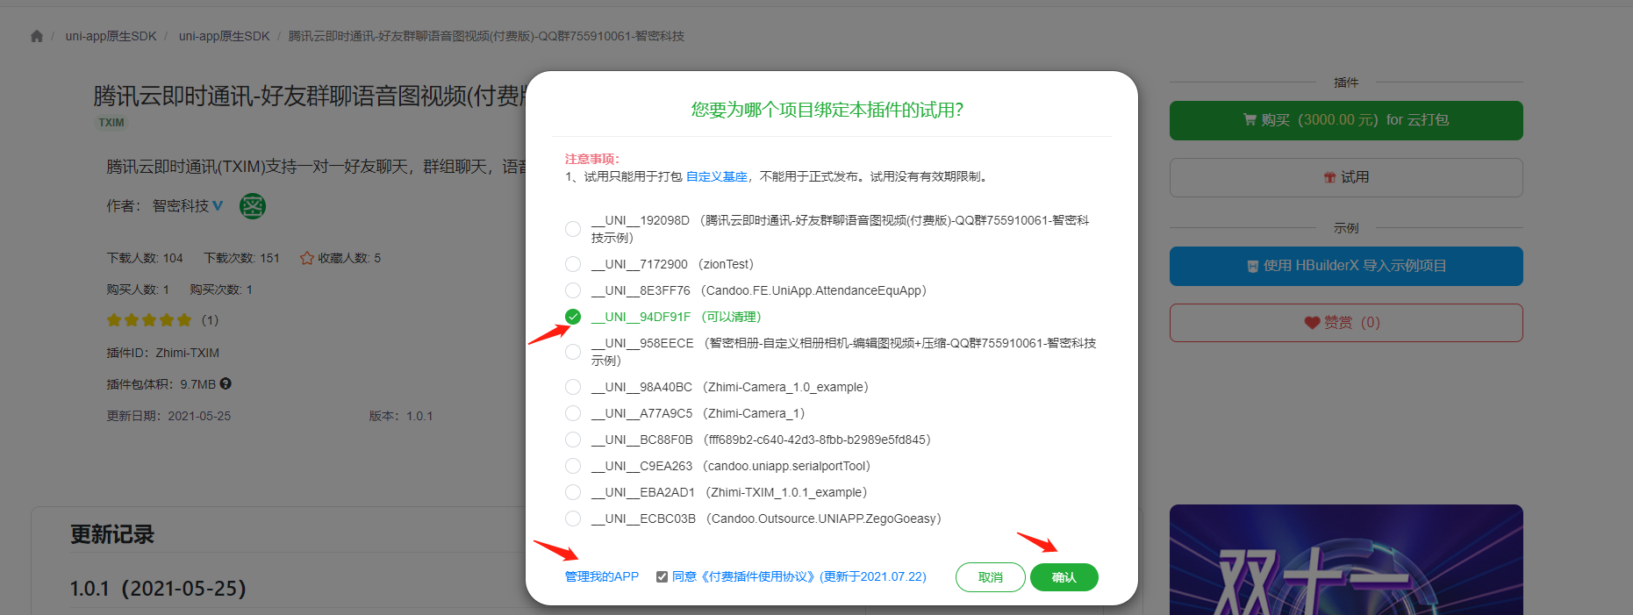This screenshot has width=1633, height=615.
Task: Click the 1.0.1 (2021-05-25) changelog entry
Action: [158, 588]
